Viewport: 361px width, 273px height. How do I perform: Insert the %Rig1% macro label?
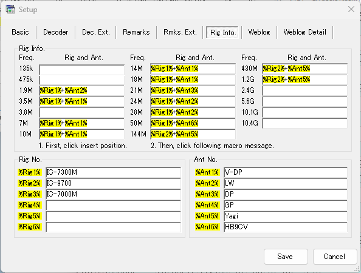pyautogui.click(x=29, y=172)
